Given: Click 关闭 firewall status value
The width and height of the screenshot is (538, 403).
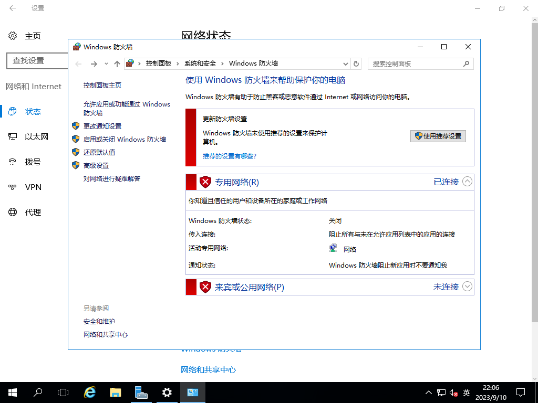Looking at the screenshot, I should click(x=335, y=221).
